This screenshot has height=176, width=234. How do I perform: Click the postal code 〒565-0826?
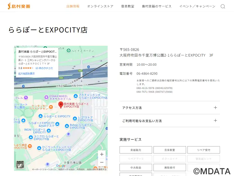[x=129, y=50]
